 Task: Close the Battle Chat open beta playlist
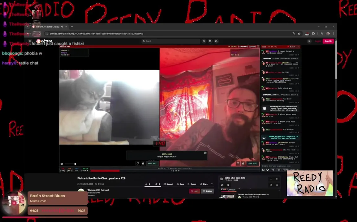pos(277,179)
